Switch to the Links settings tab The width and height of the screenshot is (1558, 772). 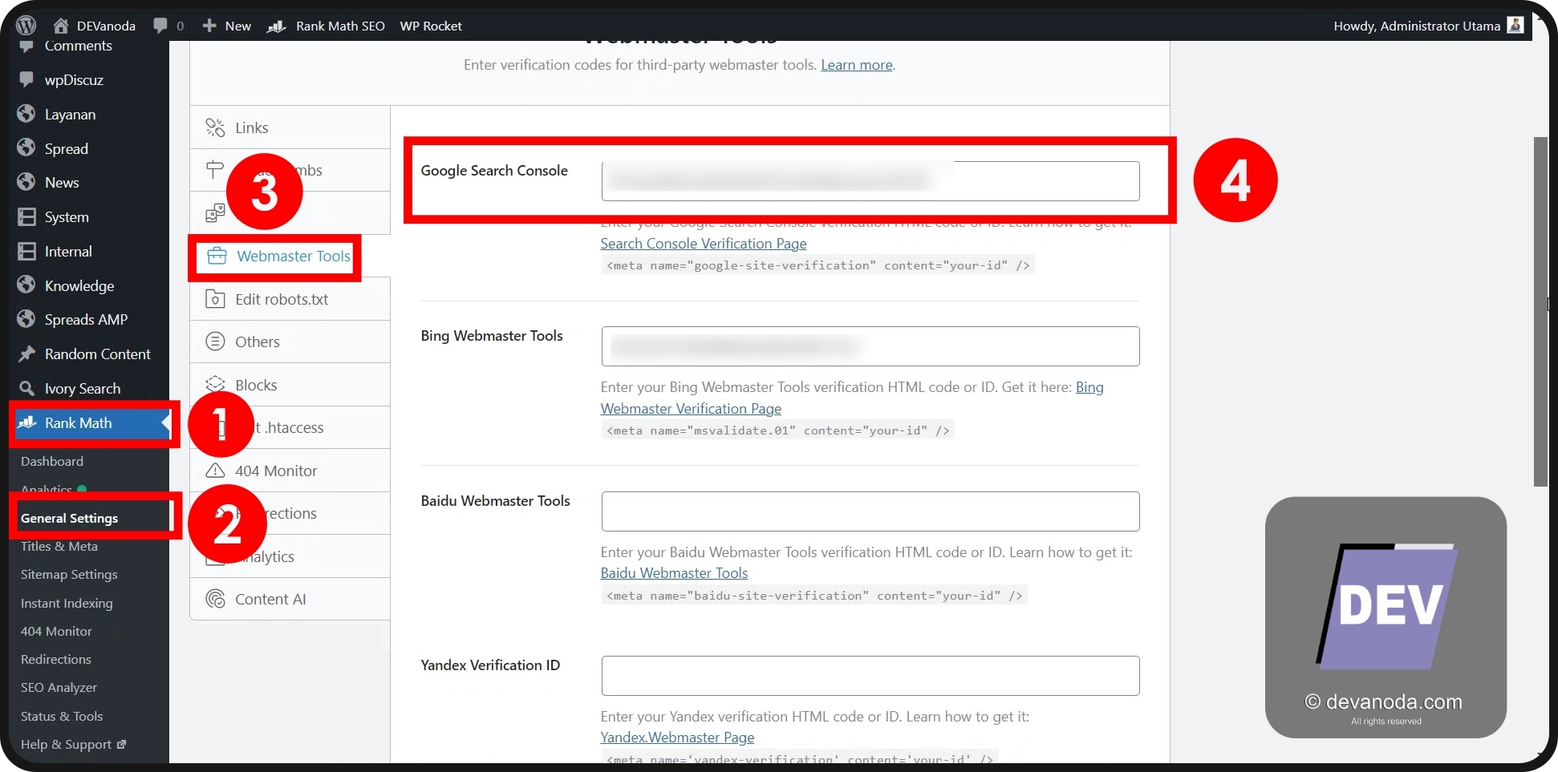tap(290, 127)
